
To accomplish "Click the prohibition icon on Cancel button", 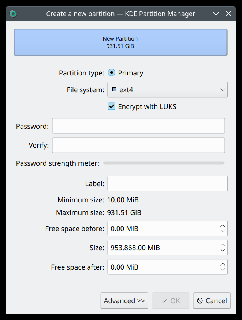I will pos(200,301).
